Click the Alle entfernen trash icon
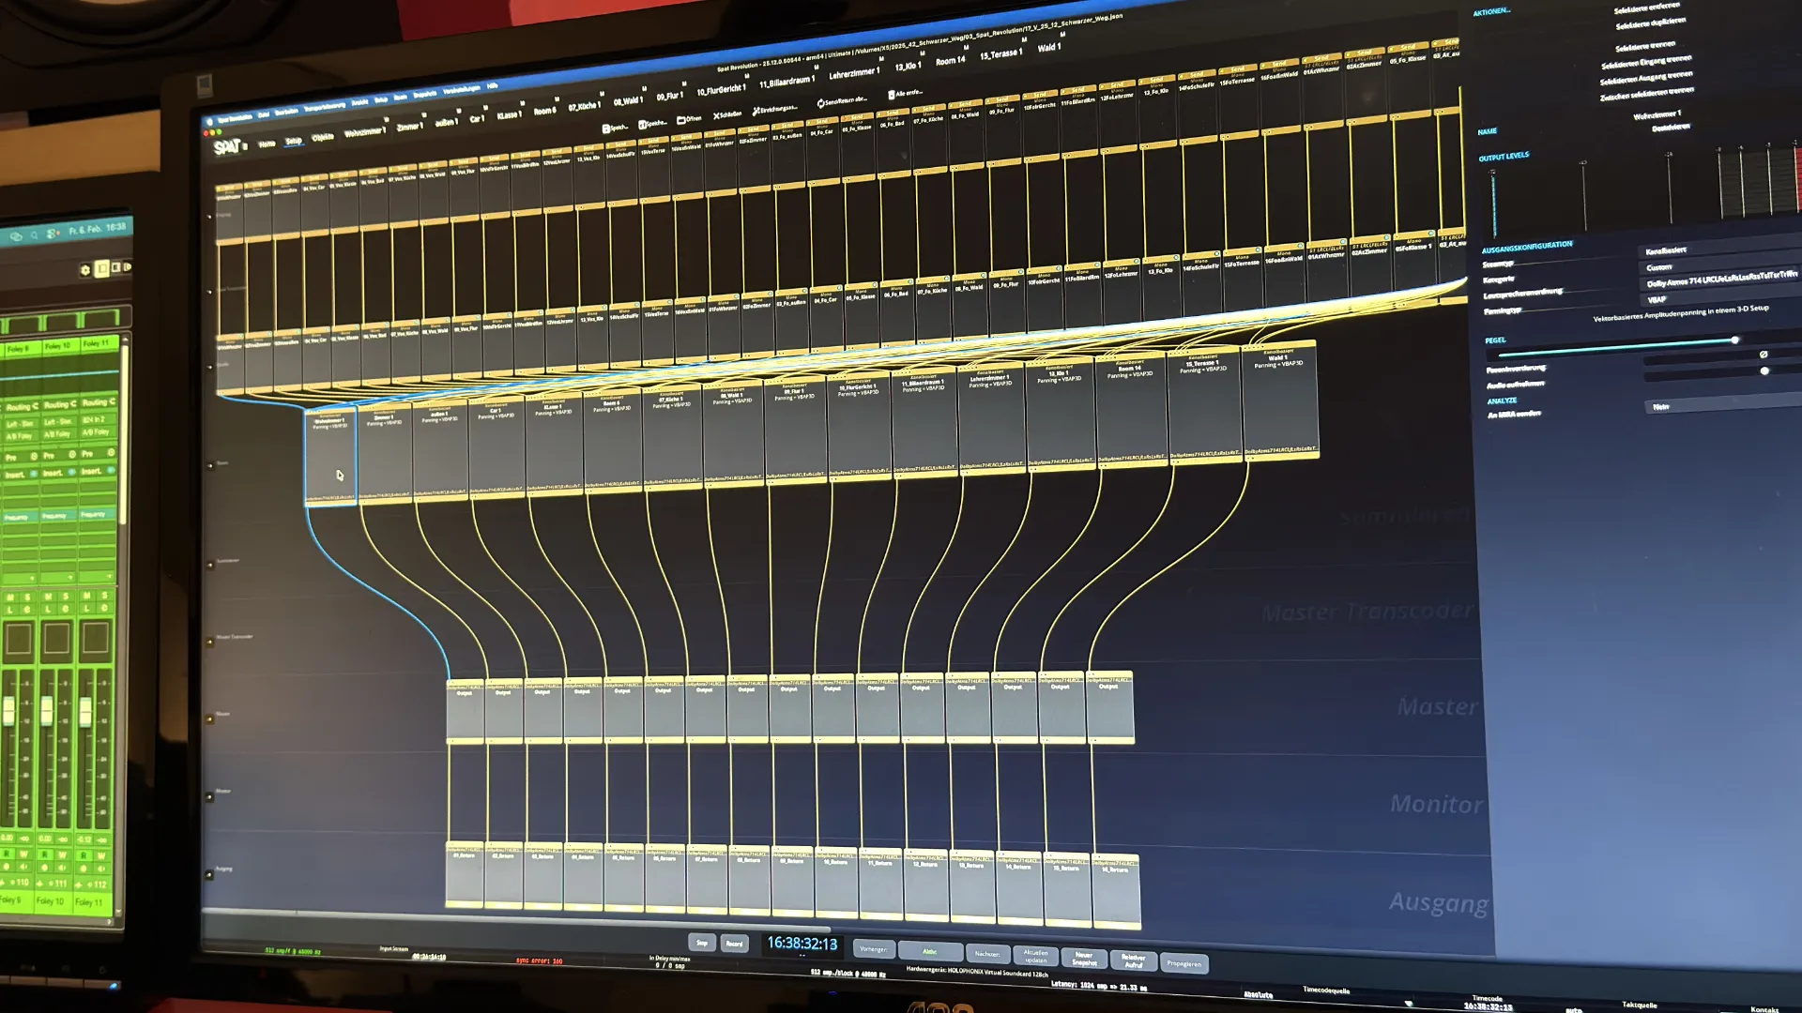Viewport: 1802px width, 1013px height. pyautogui.click(x=891, y=95)
